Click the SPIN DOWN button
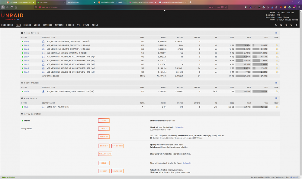This screenshot has width=302, height=179. point(117,146)
